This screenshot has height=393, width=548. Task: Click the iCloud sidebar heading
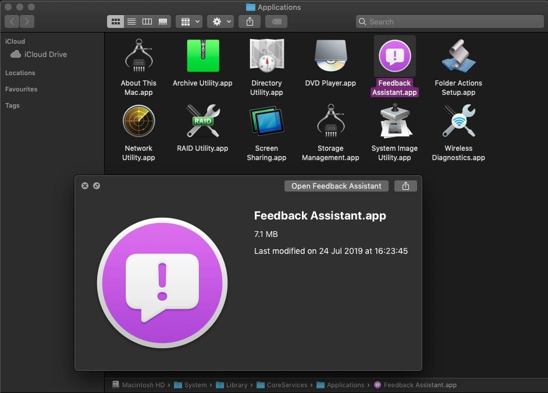[15, 41]
